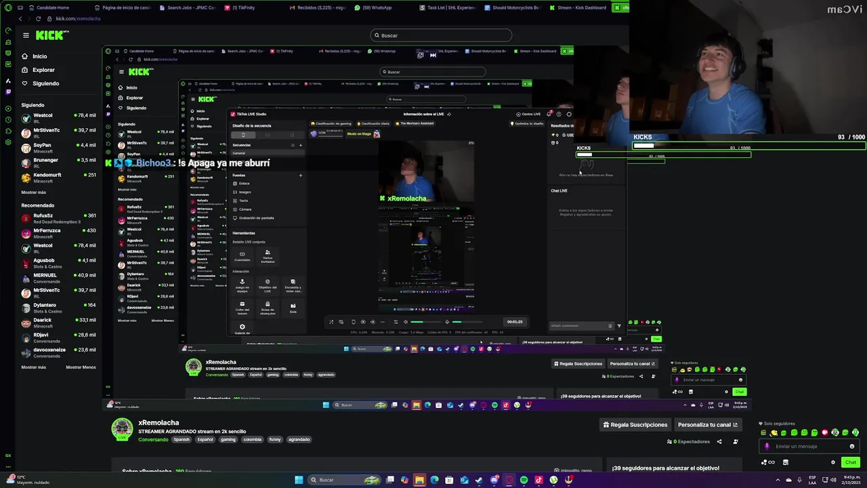Click the outermost KICK logo
The image size is (867, 488).
coord(52,35)
